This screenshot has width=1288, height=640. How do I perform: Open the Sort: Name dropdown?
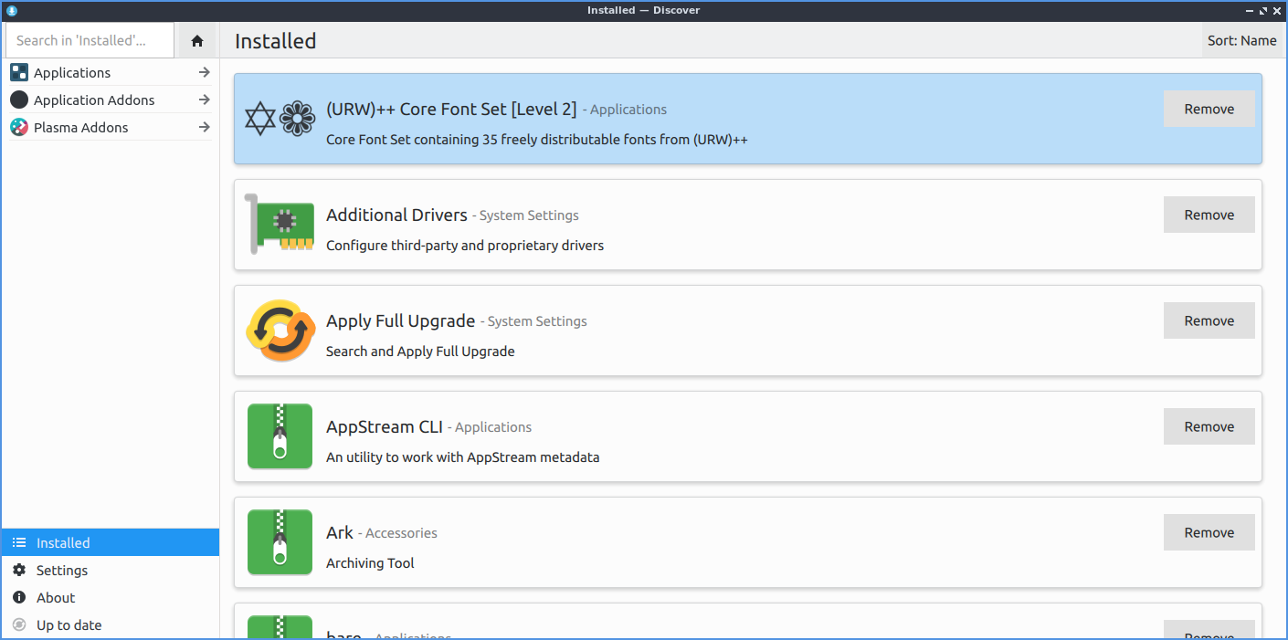point(1241,41)
